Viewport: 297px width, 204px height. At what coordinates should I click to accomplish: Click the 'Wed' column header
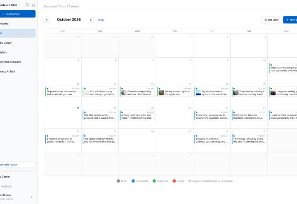(137, 31)
